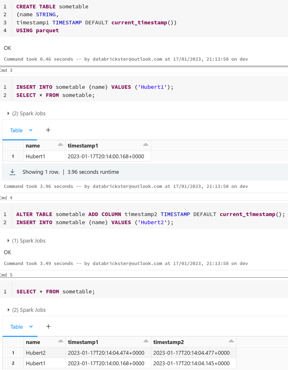Screen dimensions: 288x370
Task: Click the download results icon
Action: tap(12, 172)
